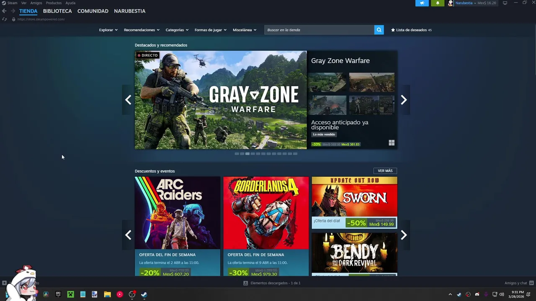This screenshot has width=536, height=301.
Task: Open the green notifications bell
Action: (438, 3)
